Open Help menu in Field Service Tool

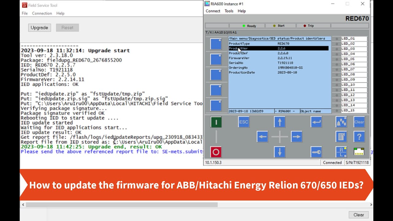pos(60,13)
